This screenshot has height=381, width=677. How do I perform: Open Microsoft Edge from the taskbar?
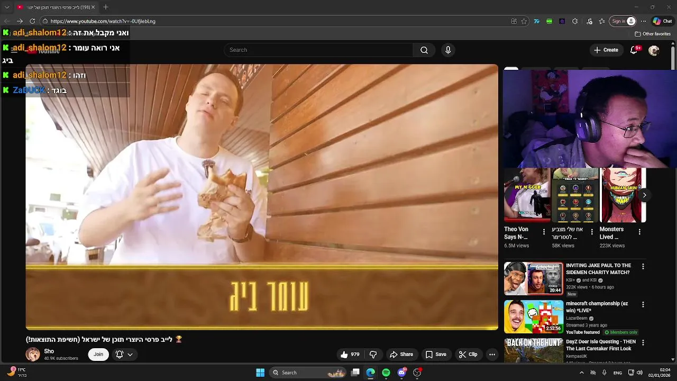click(x=371, y=373)
